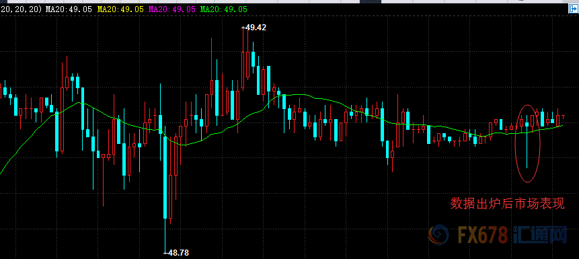Click the FX678 swirl logo icon
Image resolution: width=579 pixels, height=259 pixels.
point(438,234)
